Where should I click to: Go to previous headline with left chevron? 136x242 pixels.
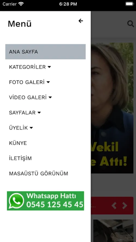point(114,205)
